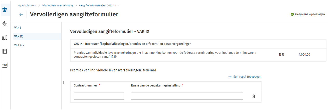The height and width of the screenshot is (110, 328).
Task: Click the code 1353 value
Action: 281,55
